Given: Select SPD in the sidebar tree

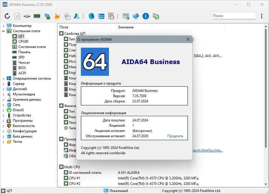Looking at the screenshot, I should pos(22,57).
